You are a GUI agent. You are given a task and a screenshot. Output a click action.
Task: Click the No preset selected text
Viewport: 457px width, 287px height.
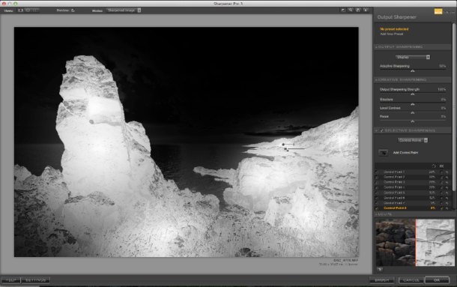click(x=394, y=29)
